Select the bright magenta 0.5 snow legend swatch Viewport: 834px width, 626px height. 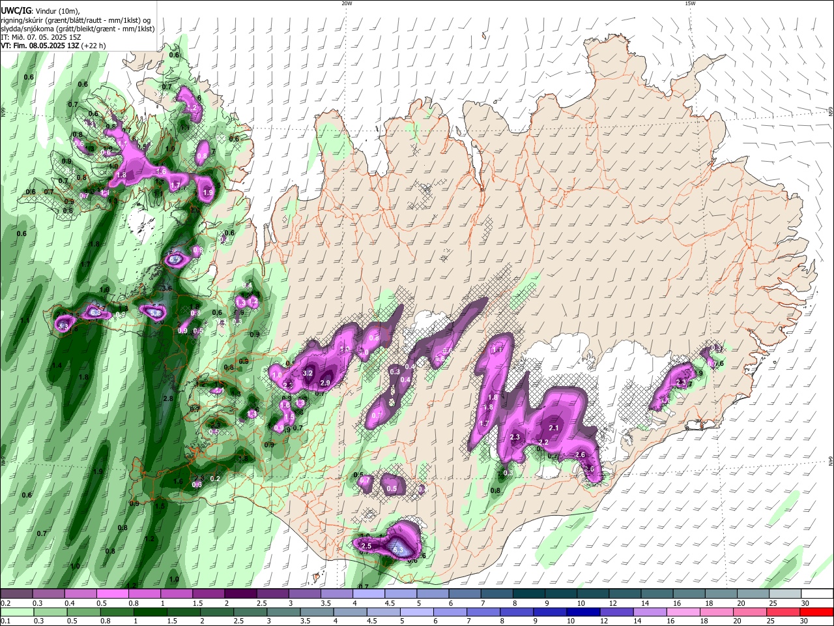coord(112,594)
